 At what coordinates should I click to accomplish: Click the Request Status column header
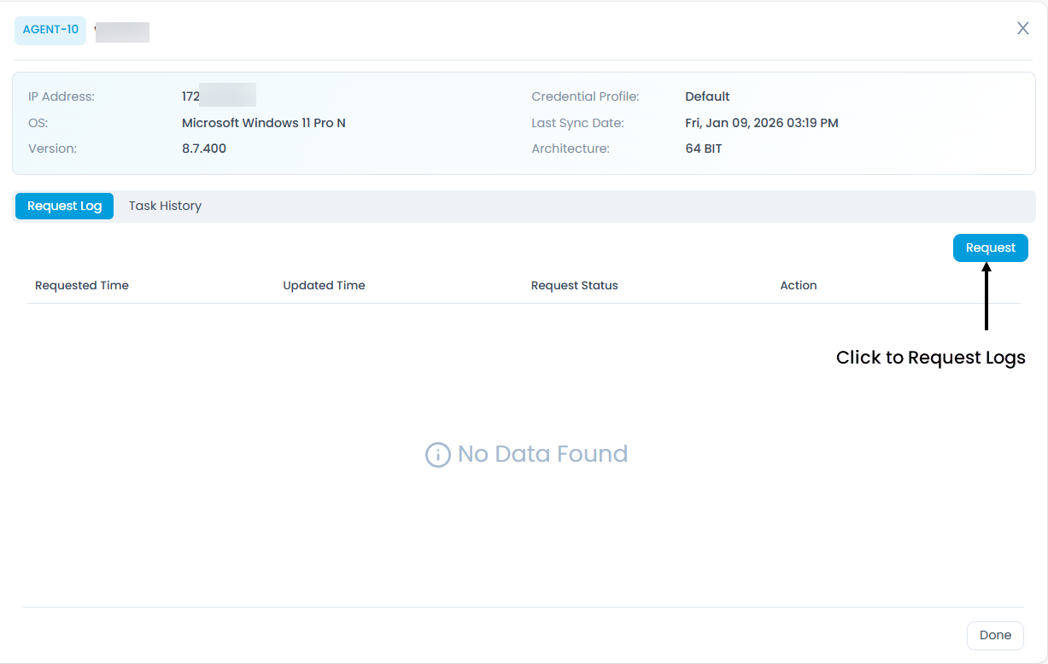click(x=574, y=285)
